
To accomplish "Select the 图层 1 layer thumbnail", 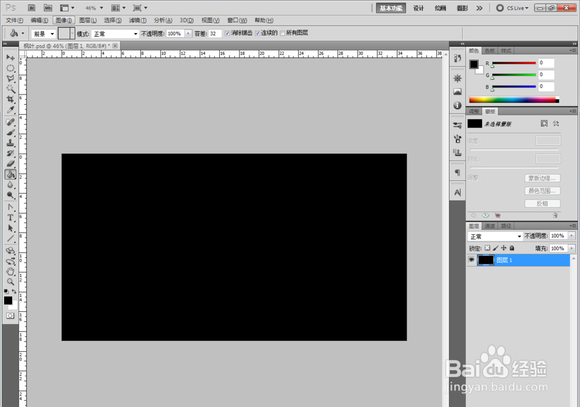I will (x=485, y=260).
